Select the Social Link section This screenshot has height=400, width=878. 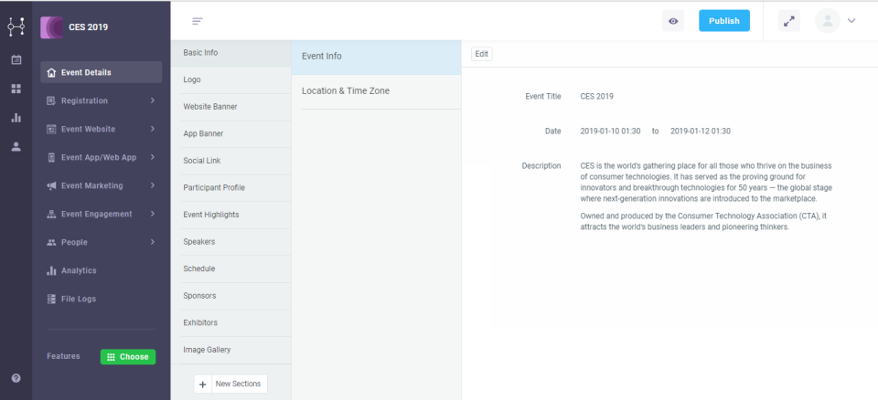[230, 161]
